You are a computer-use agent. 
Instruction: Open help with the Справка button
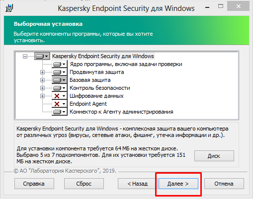[x=34, y=184]
